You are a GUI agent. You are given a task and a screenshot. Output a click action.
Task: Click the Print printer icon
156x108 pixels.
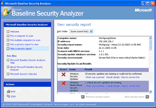click(x=8, y=92)
